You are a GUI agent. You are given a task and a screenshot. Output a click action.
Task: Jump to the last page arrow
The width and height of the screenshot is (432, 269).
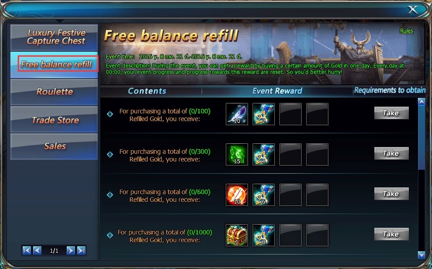(81, 250)
